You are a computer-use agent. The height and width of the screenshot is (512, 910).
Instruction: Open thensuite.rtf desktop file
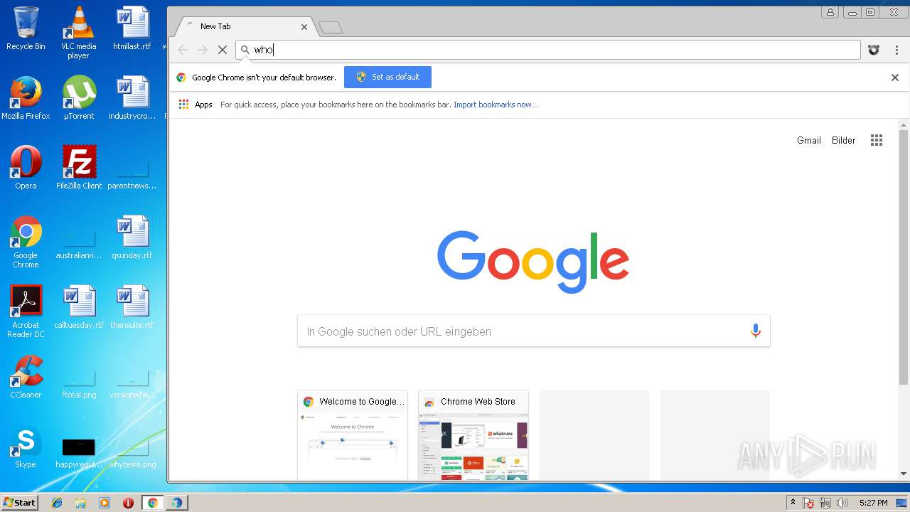(132, 307)
